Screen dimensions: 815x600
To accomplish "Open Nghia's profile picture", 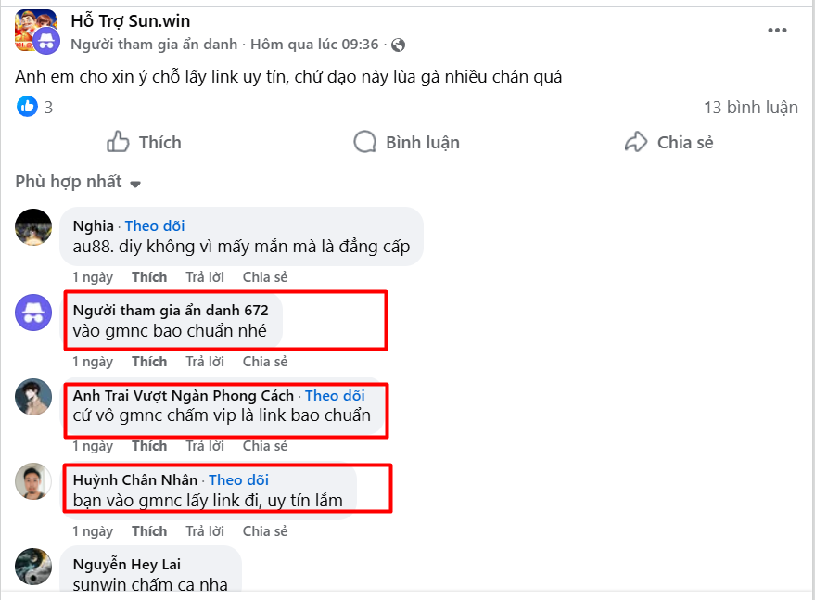I will pos(33,227).
